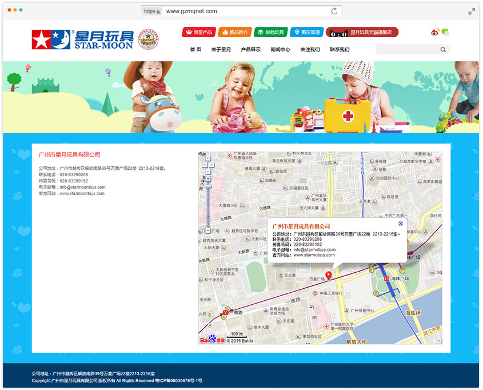Open www.starmotoys.com link in the map popup

pyautogui.click(x=314, y=255)
